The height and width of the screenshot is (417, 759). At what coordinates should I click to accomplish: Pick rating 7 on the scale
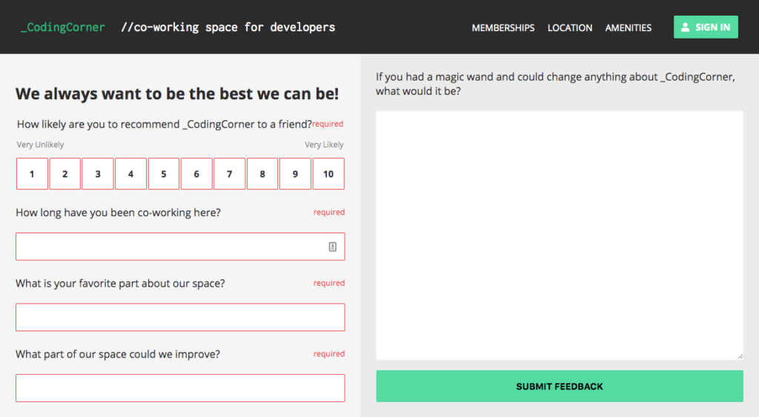[x=230, y=173]
